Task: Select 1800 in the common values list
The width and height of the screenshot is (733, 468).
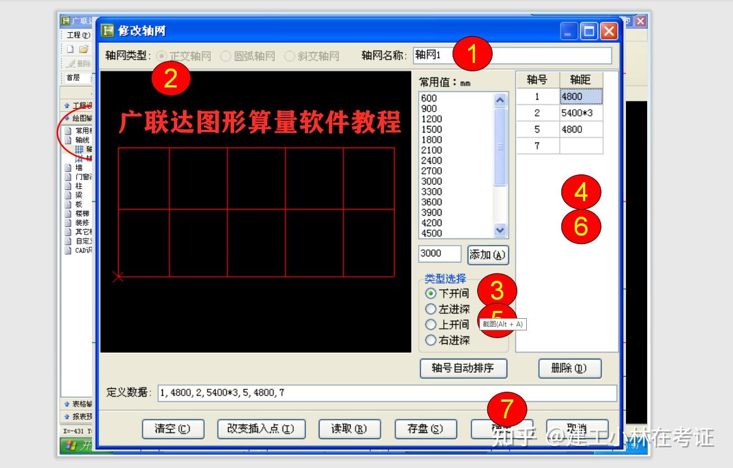Action: point(431,140)
